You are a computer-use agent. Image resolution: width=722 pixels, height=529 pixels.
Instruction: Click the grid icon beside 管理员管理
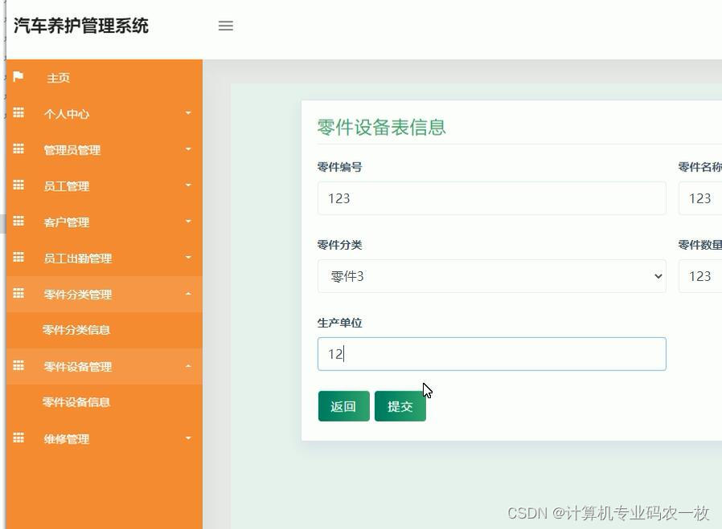coord(18,149)
